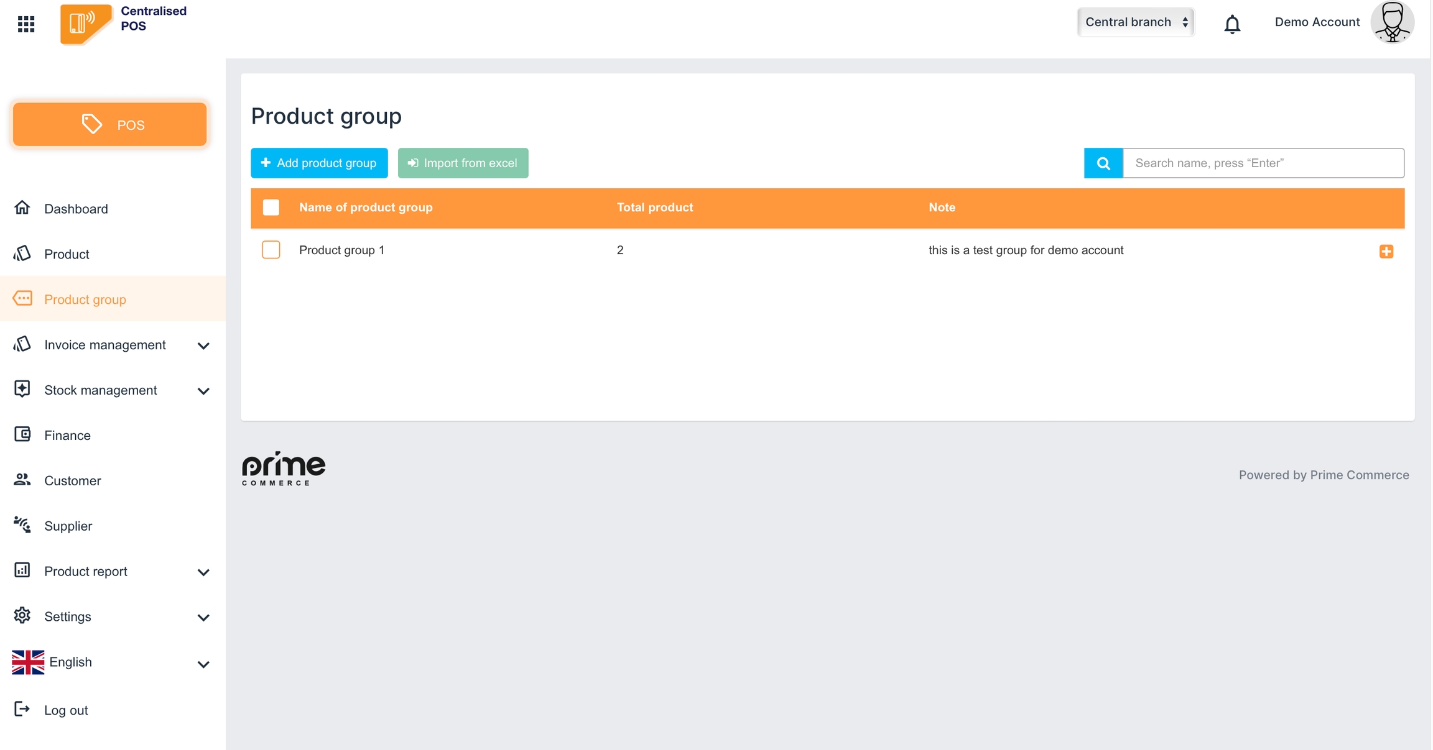
Task: Click the Import from excel button
Action: tap(463, 163)
